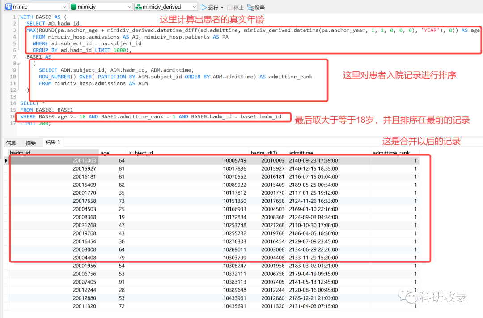Click the 解释 explain plan icon
Image resolution: width=483 pixels, height=318 pixels.
coord(250,8)
